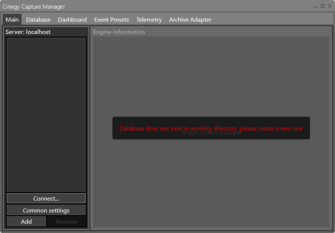
Task: Minimize the Cinegy Capture Manager window
Action: click(x=315, y=6)
